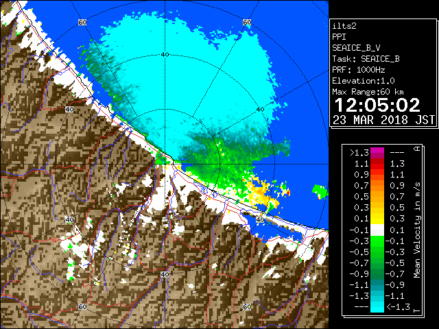This screenshot has height=329, width=439.
Task: Select the '40' label on the east-northeast ring
Action: [x=261, y=110]
